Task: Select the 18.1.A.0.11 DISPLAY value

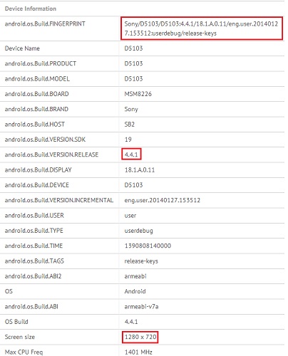Action: [x=140, y=170]
